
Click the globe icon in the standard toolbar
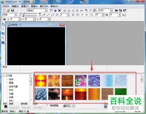91,10
